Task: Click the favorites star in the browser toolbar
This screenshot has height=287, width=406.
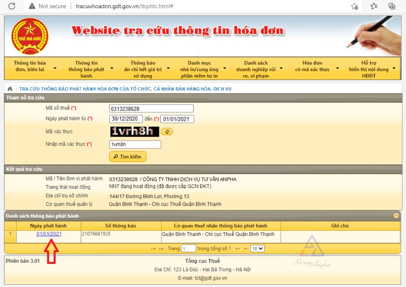Action: (x=373, y=6)
